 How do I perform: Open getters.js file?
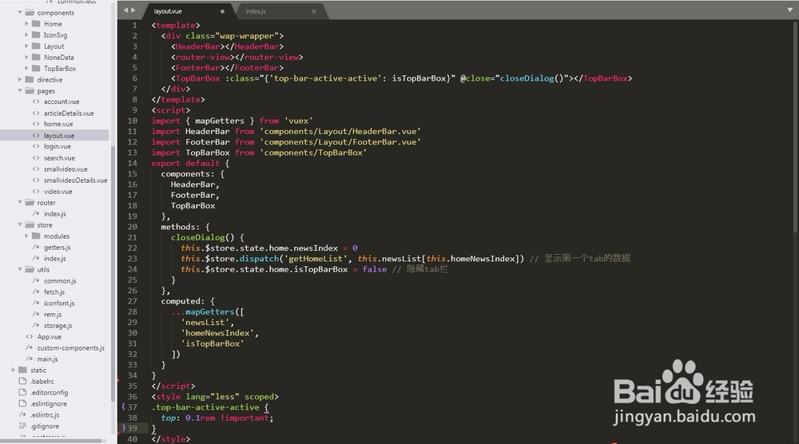click(57, 248)
